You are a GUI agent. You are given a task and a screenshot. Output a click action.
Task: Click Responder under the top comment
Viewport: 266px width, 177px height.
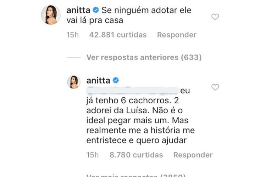point(177,35)
